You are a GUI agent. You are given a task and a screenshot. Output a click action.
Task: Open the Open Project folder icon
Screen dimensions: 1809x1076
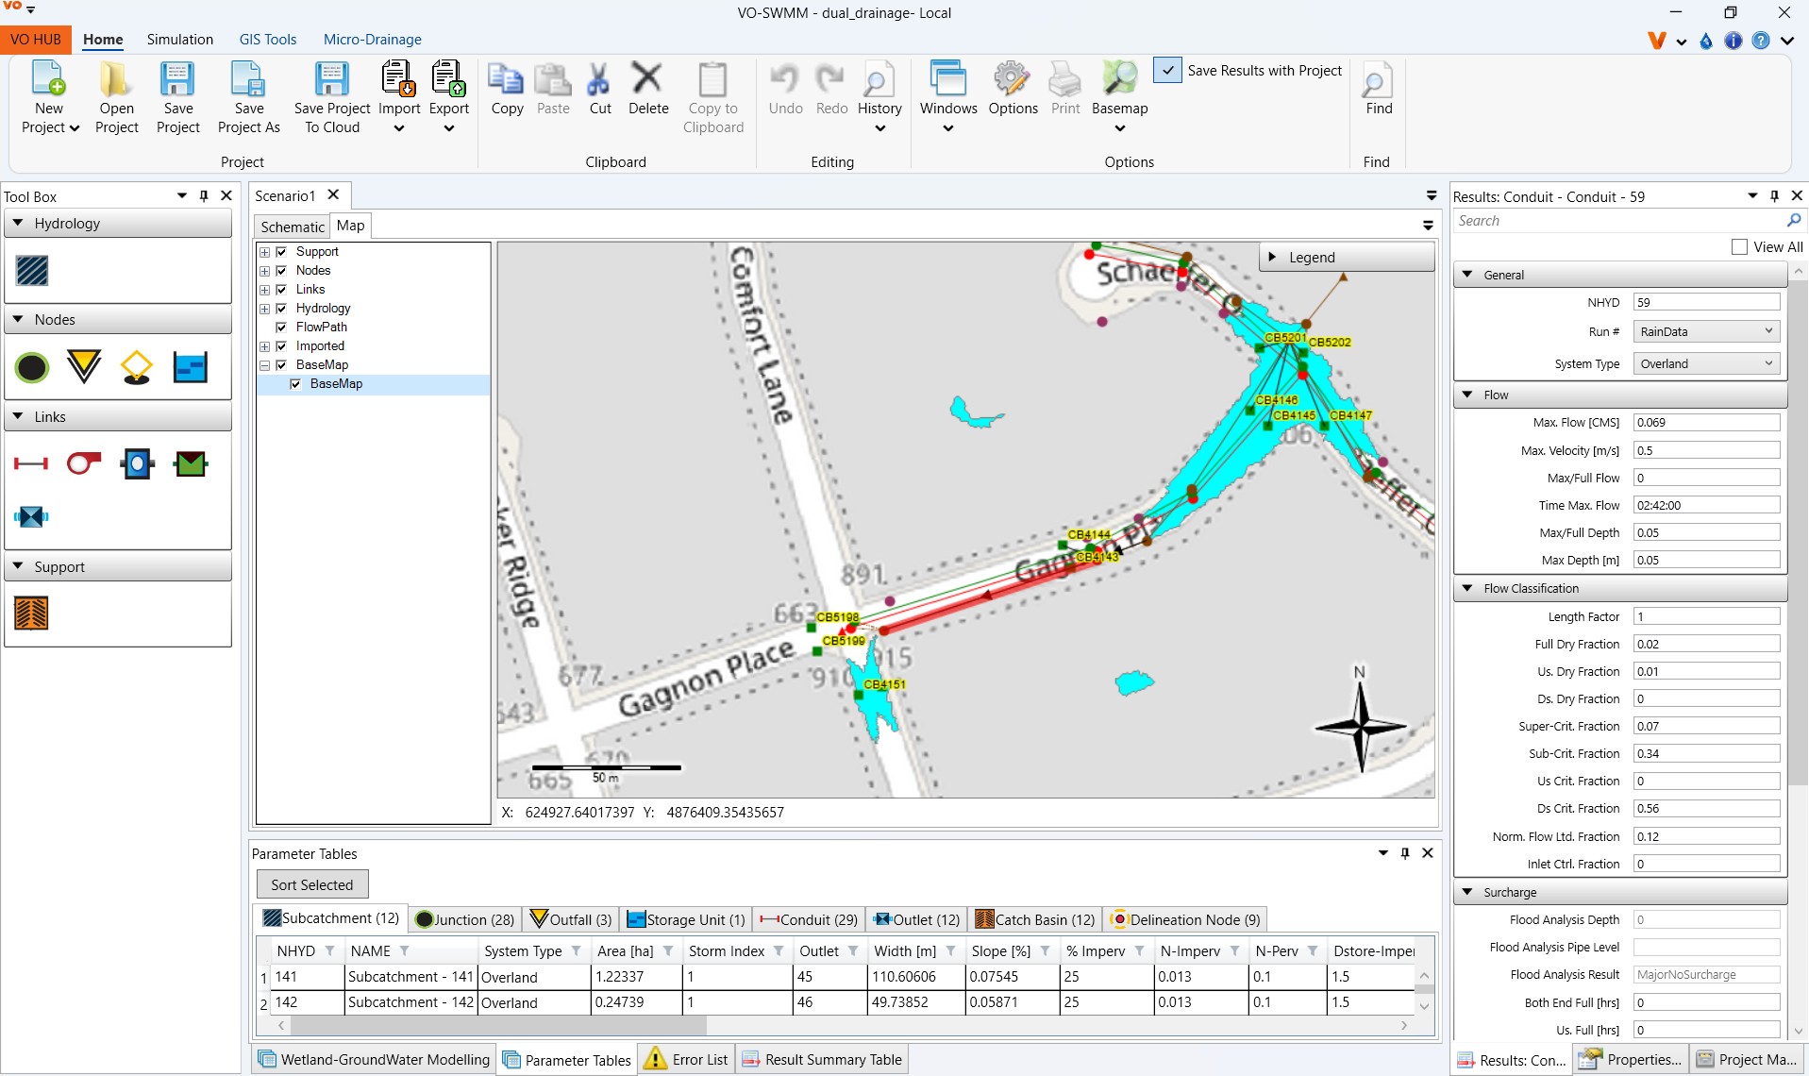116,79
